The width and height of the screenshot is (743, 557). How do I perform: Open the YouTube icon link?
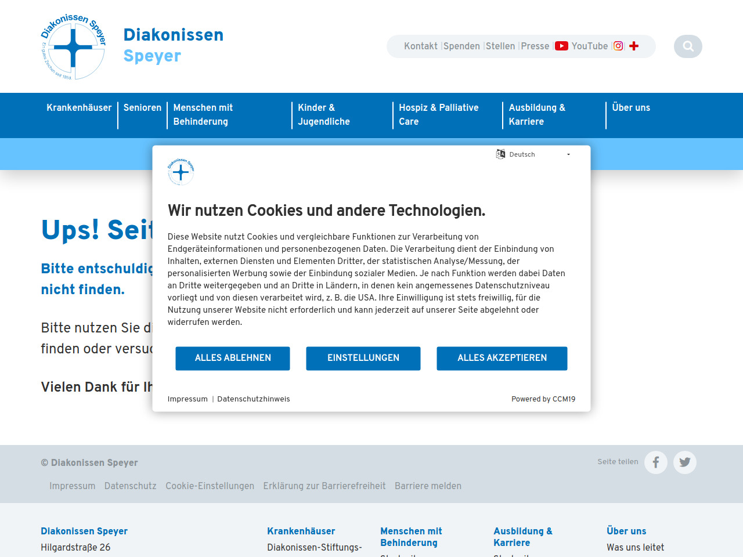pos(561,46)
